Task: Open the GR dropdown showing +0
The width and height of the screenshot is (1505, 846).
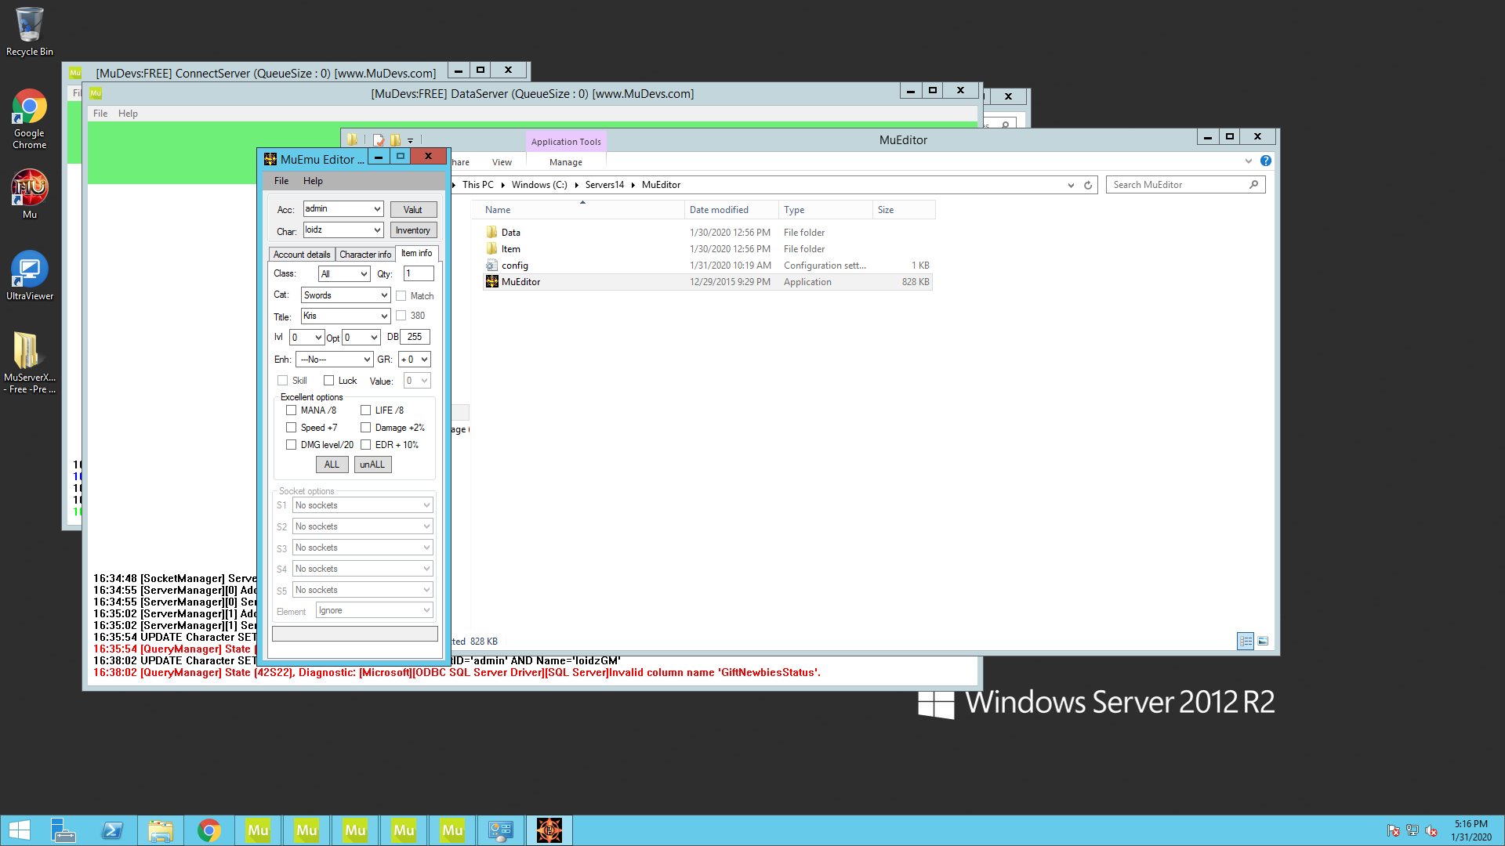Action: (x=415, y=360)
